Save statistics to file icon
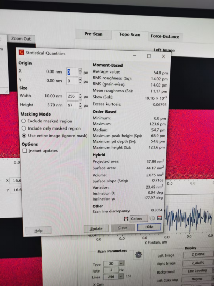The height and width of the screenshot is (286, 214). click(159, 218)
